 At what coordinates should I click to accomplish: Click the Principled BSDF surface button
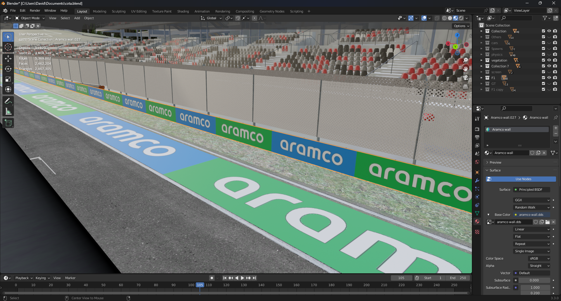click(x=532, y=190)
